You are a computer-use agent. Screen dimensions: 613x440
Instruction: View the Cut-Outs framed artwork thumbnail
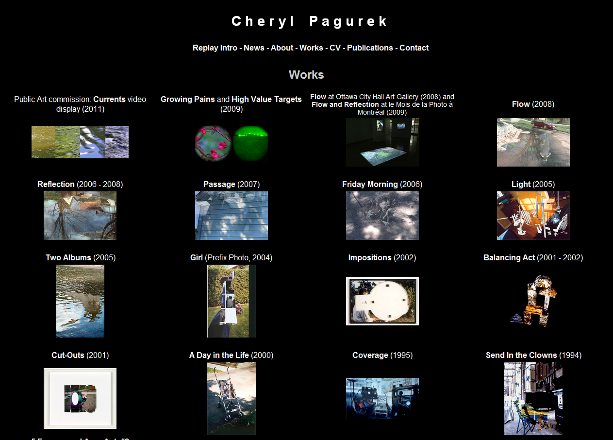click(80, 398)
